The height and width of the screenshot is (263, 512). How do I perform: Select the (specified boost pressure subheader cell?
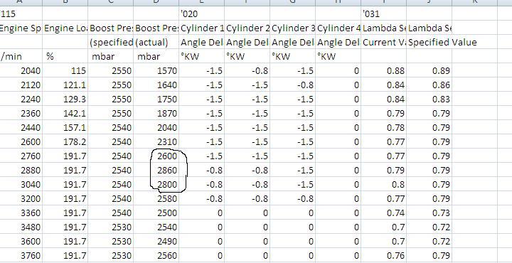(x=111, y=43)
